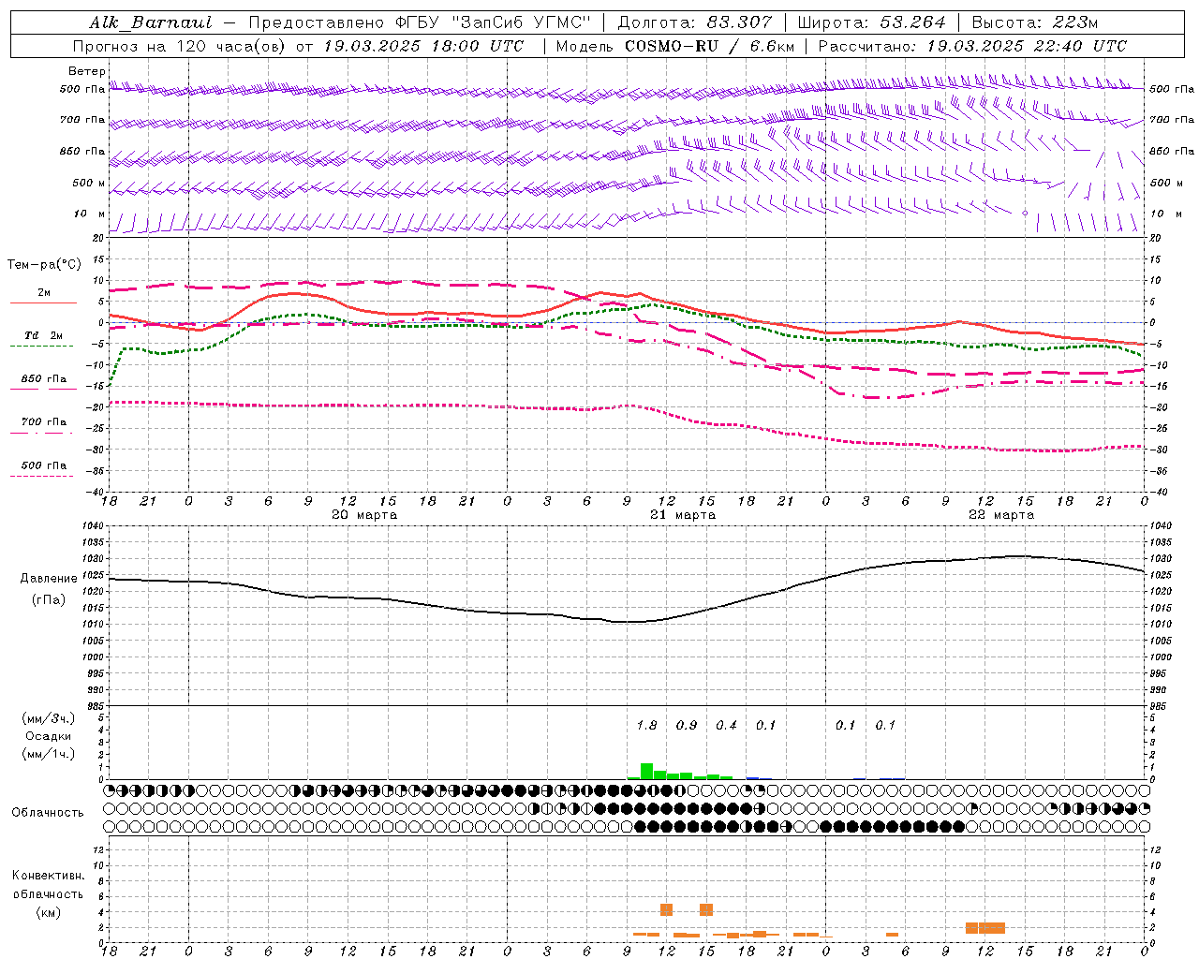Image resolution: width=1199 pixels, height=959 pixels.
Task: Click the "(мм/1ч.)" precipitation unit label
Action: click(x=49, y=754)
